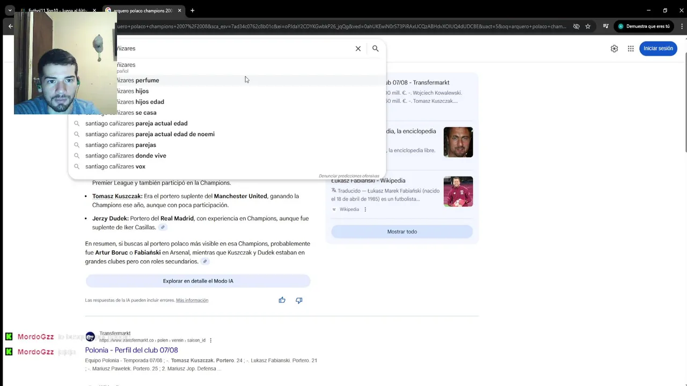This screenshot has height=386, width=687.
Task: Click the translate icon beside Traducido
Action: pos(334,191)
